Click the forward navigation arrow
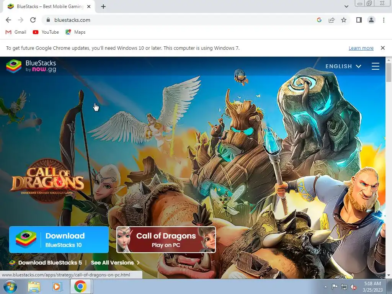 (x=21, y=20)
